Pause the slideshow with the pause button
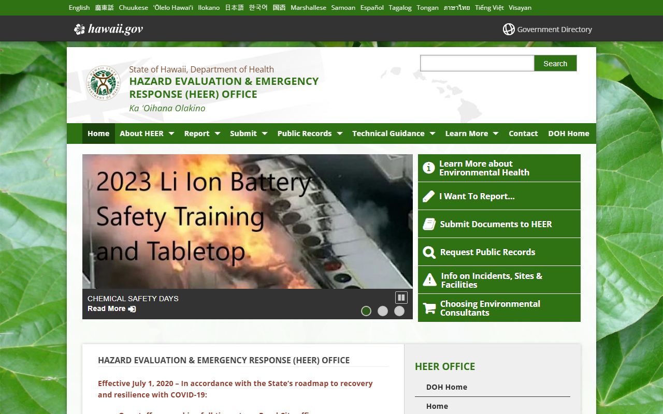The height and width of the screenshot is (414, 663). 401,298
